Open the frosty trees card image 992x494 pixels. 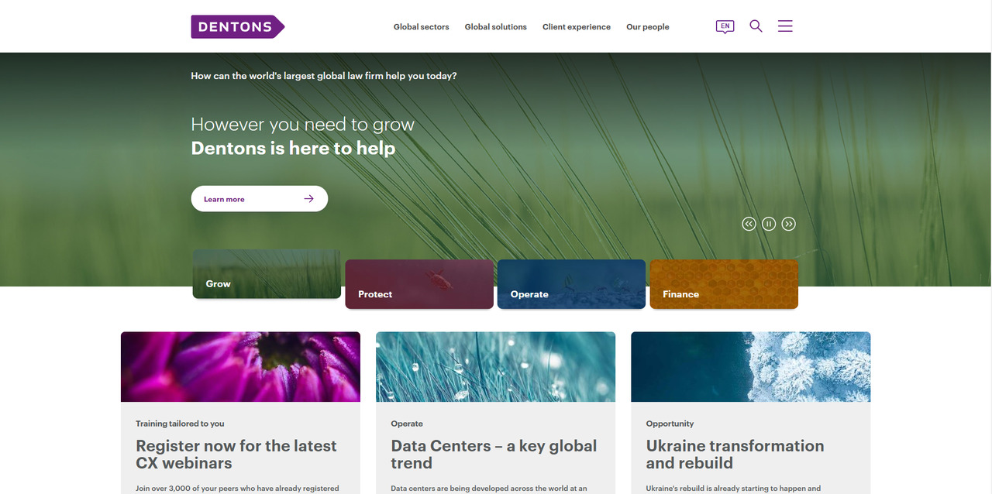pos(751,367)
